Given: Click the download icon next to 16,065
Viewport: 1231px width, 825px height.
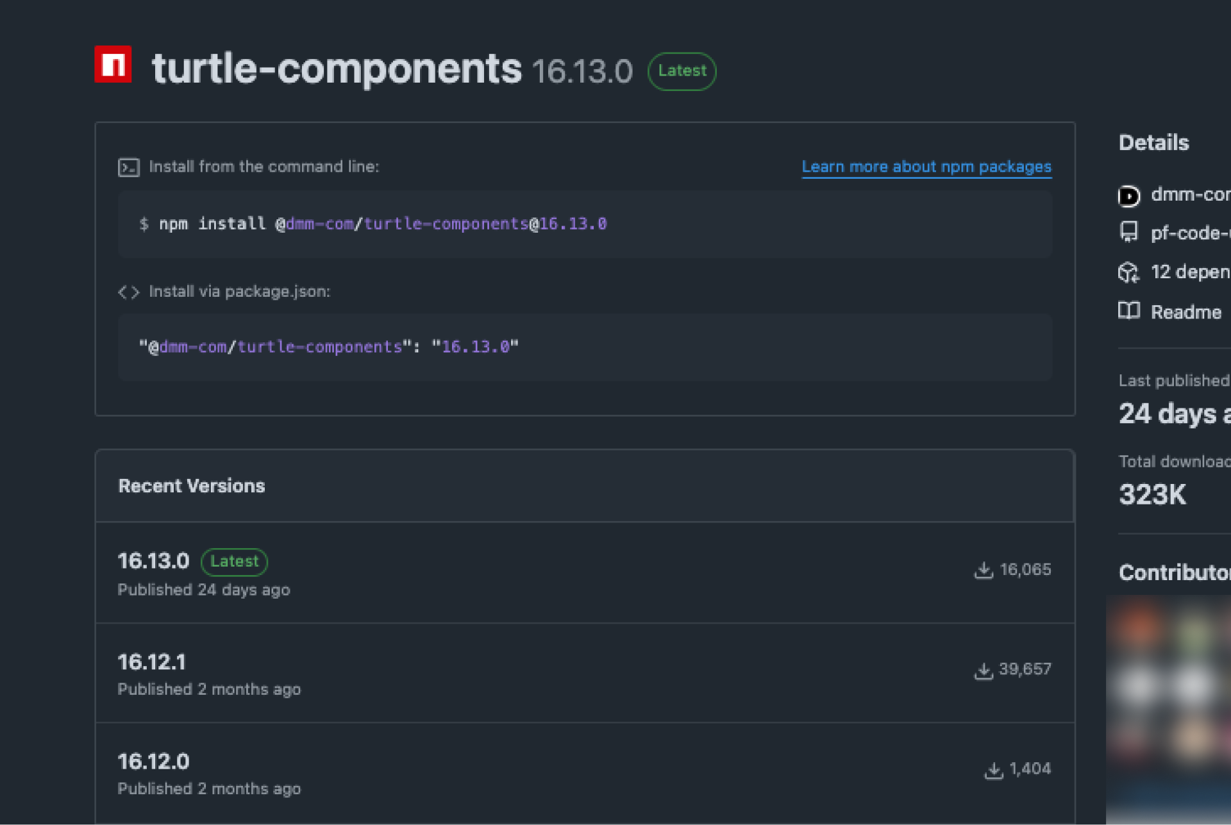Looking at the screenshot, I should pyautogui.click(x=984, y=569).
